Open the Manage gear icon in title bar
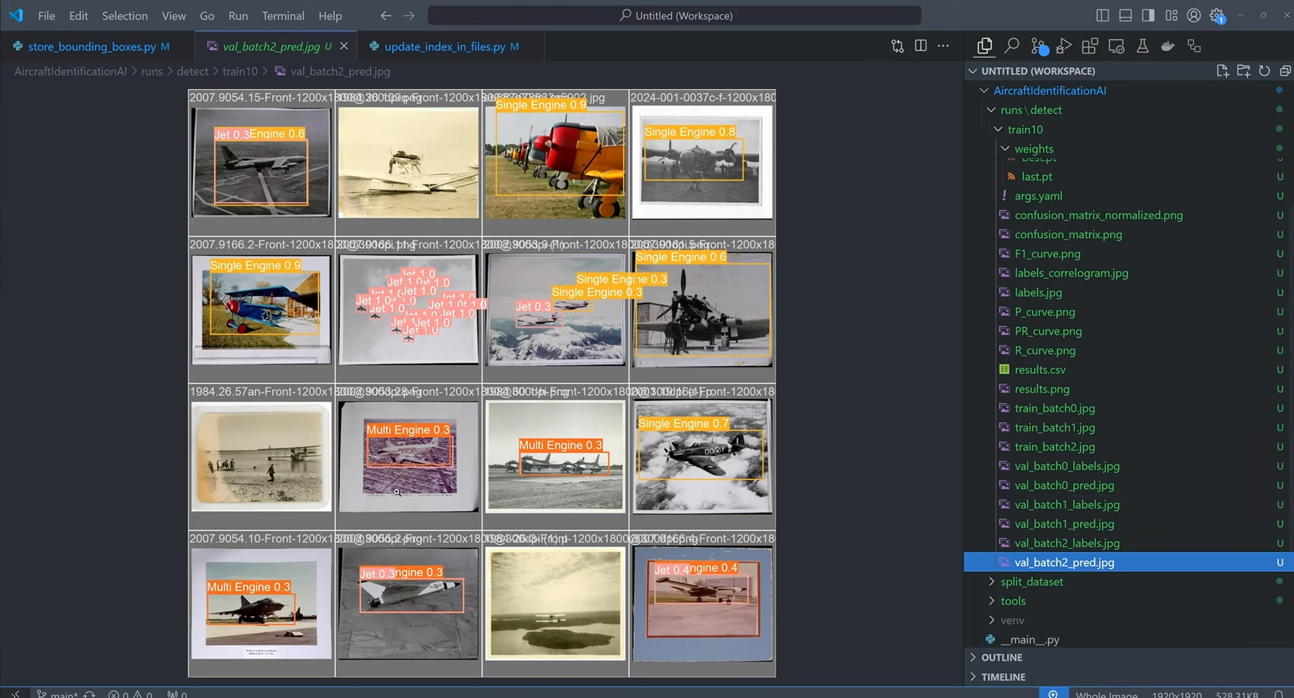The width and height of the screenshot is (1294, 698). point(1217,15)
